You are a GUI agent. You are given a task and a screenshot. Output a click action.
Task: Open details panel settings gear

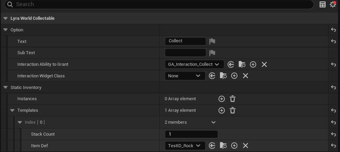click(333, 4)
